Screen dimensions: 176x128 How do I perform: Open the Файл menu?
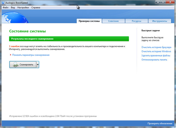6,8
